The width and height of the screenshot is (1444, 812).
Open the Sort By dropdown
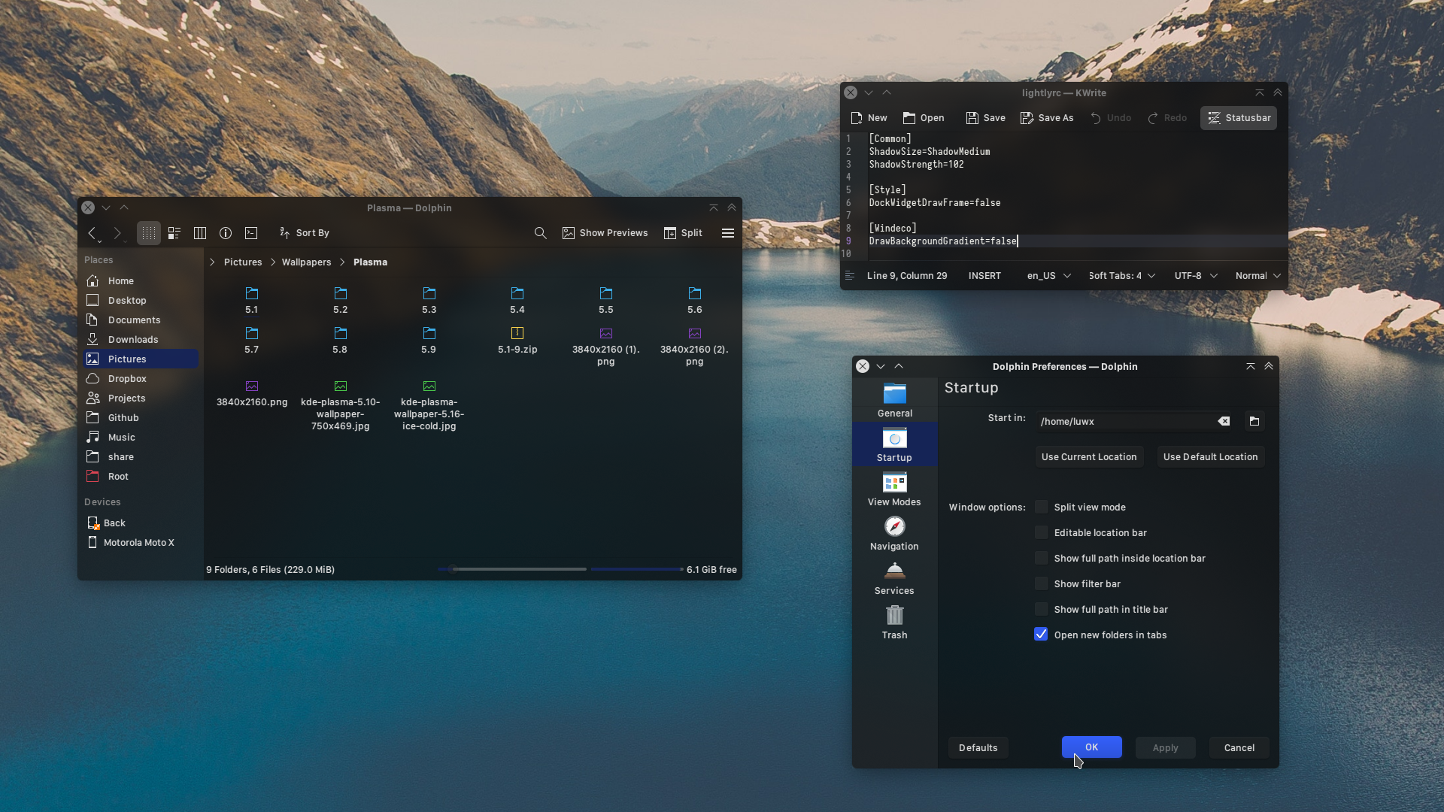(304, 233)
